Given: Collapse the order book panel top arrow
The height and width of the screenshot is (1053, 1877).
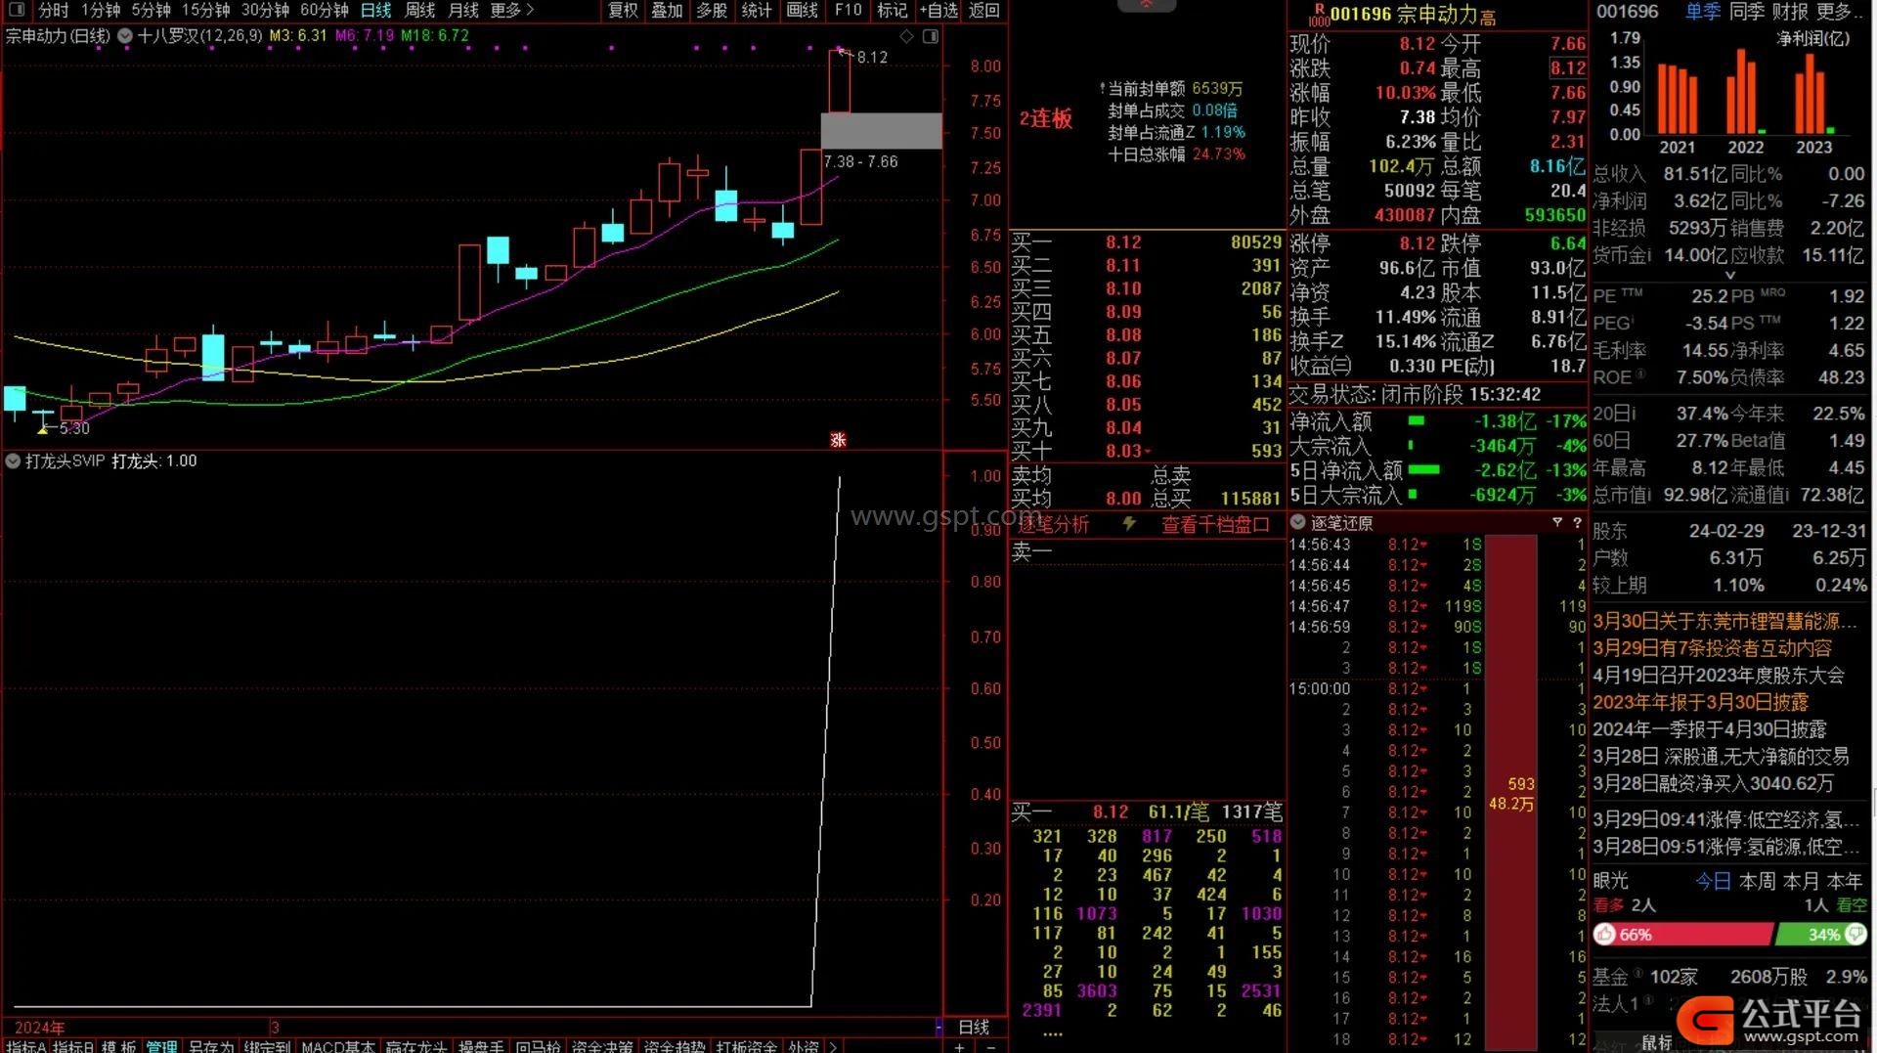Looking at the screenshot, I should (1146, 5).
